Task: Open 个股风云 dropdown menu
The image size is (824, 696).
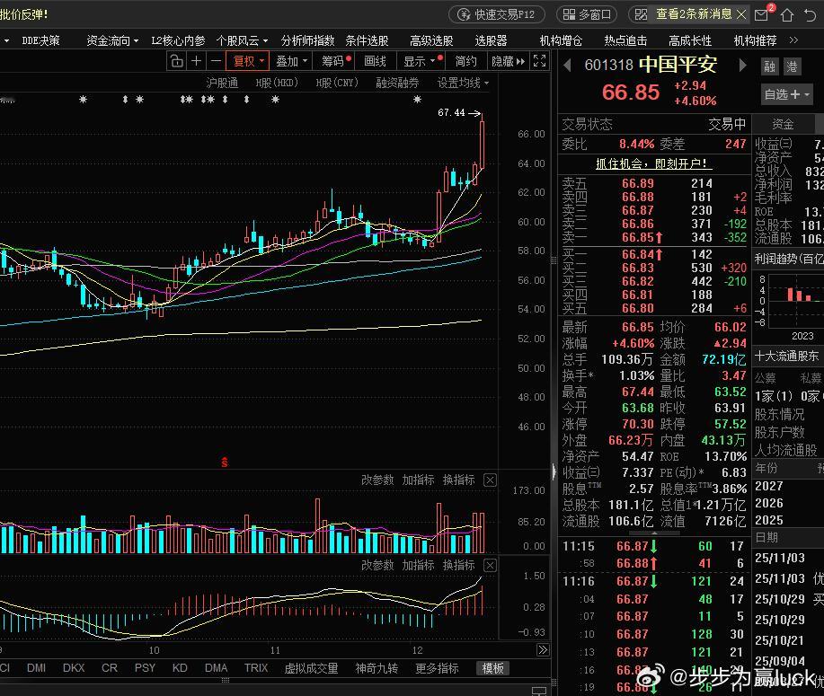Action: coord(242,40)
